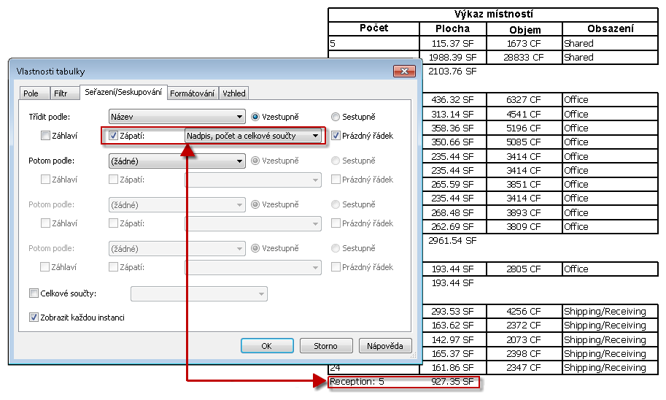Screen dimensions: 666x400
Task: Click the 2961.54 SF subtotal
Action: coord(452,241)
